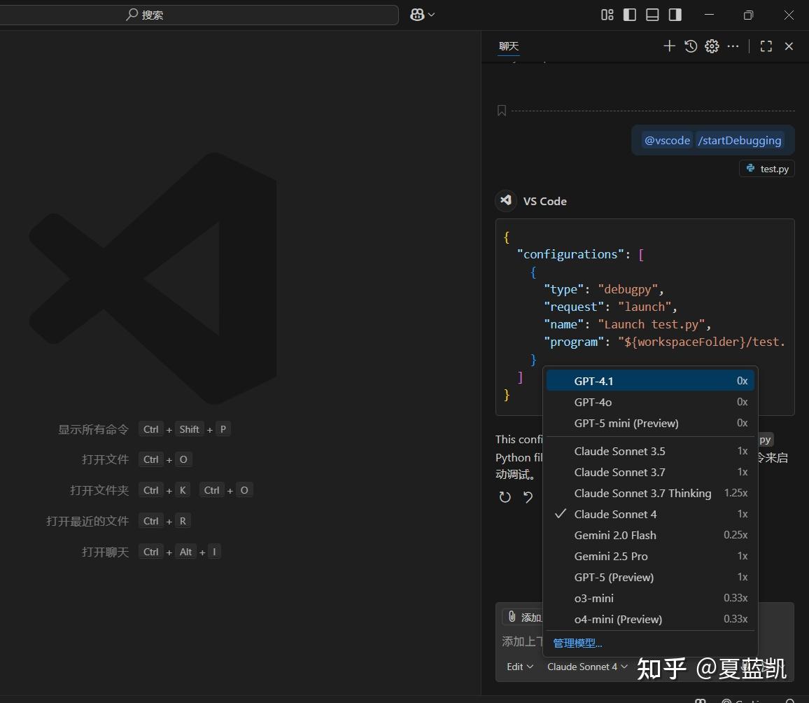The image size is (809, 703).
Task: Start a new chat with the plus icon
Action: point(669,46)
